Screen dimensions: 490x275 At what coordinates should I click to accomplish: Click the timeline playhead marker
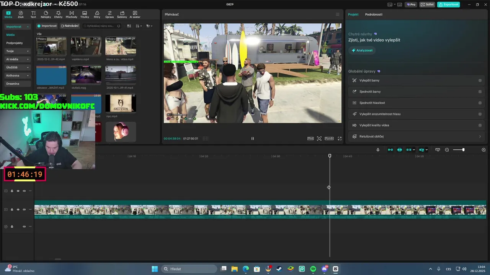tap(330, 156)
